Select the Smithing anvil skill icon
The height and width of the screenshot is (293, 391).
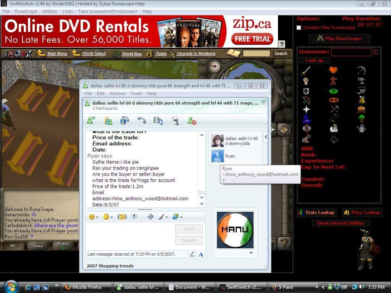[361, 81]
